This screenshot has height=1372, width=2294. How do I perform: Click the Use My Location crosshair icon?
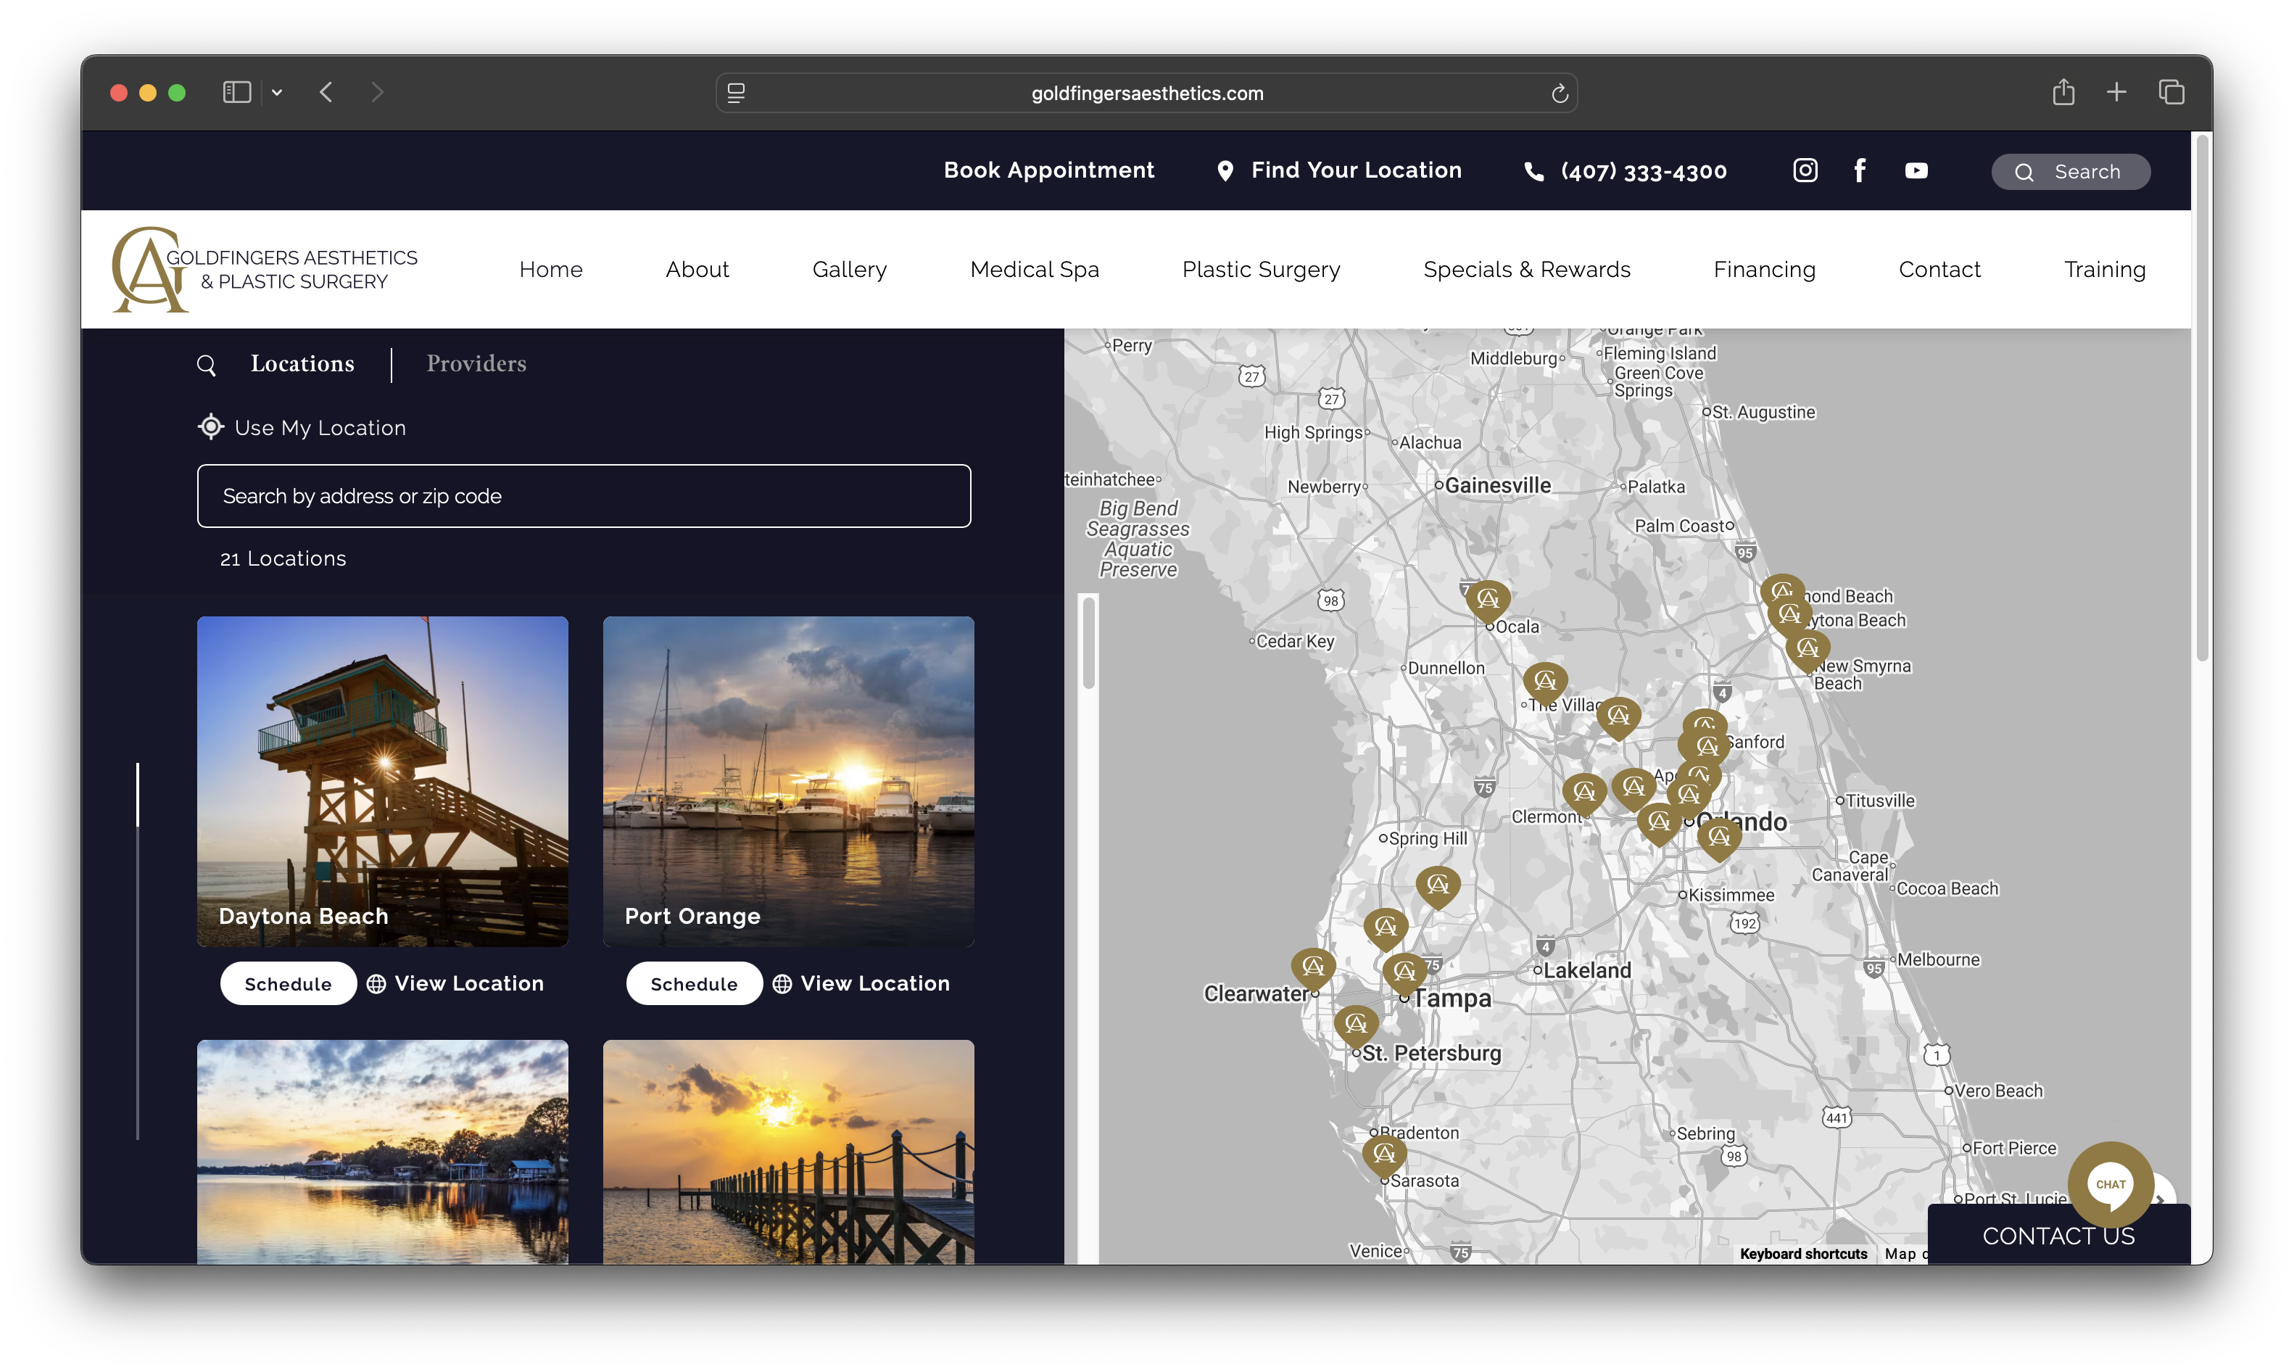click(211, 427)
